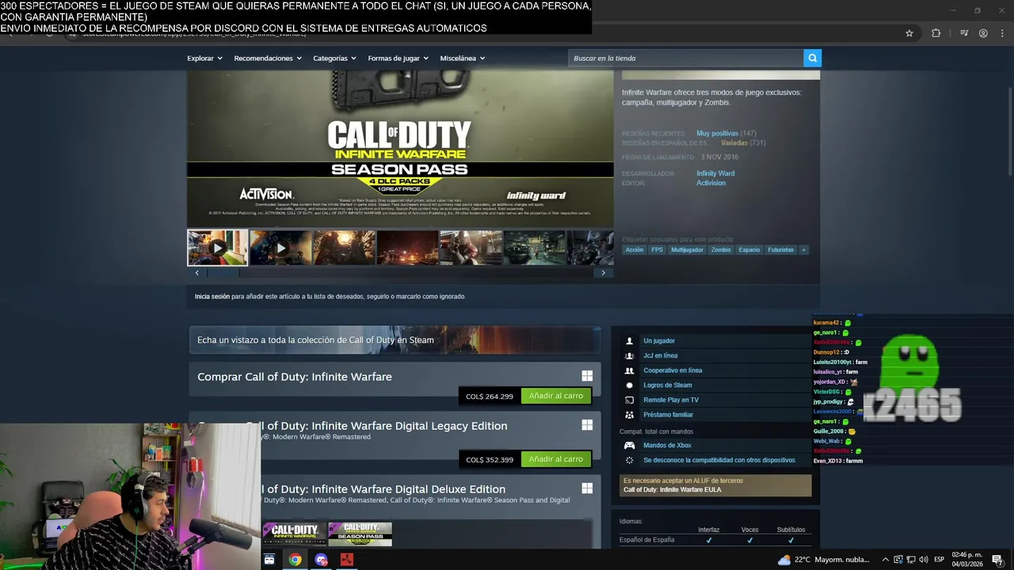This screenshot has width=1014, height=570.
Task: Click the Windows icon on Digital Legacy Edition
Action: pyautogui.click(x=587, y=425)
